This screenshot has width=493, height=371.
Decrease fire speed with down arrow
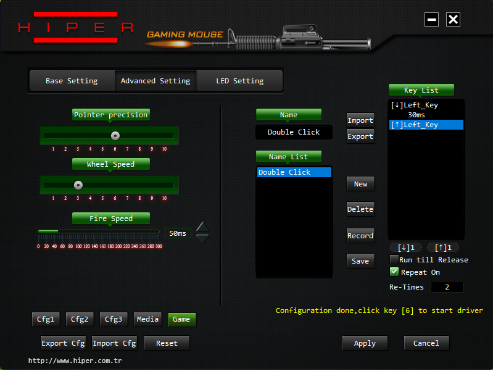coord(202,238)
